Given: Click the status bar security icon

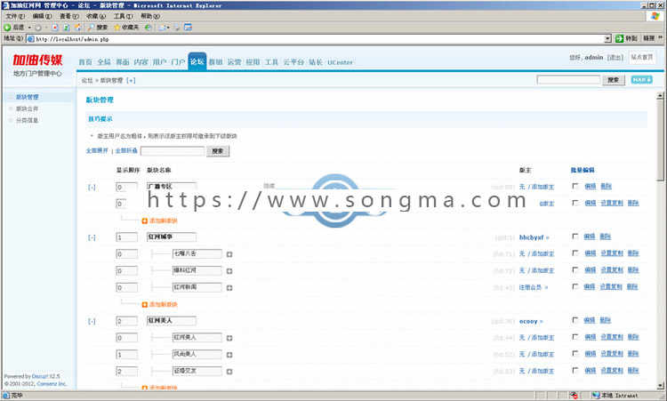Looking at the screenshot, I should point(574,396).
